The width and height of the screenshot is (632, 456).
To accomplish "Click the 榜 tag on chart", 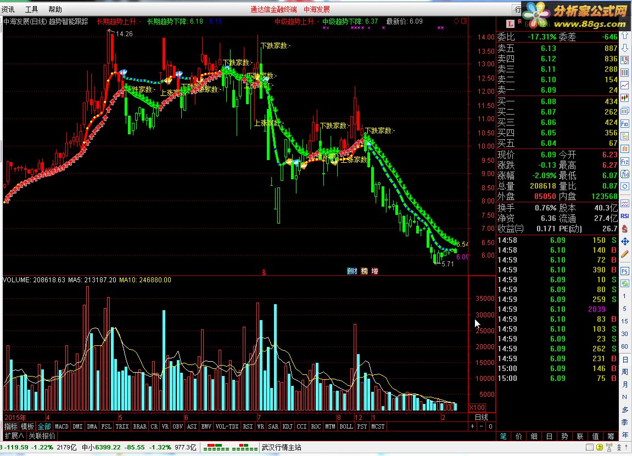I will [x=365, y=271].
